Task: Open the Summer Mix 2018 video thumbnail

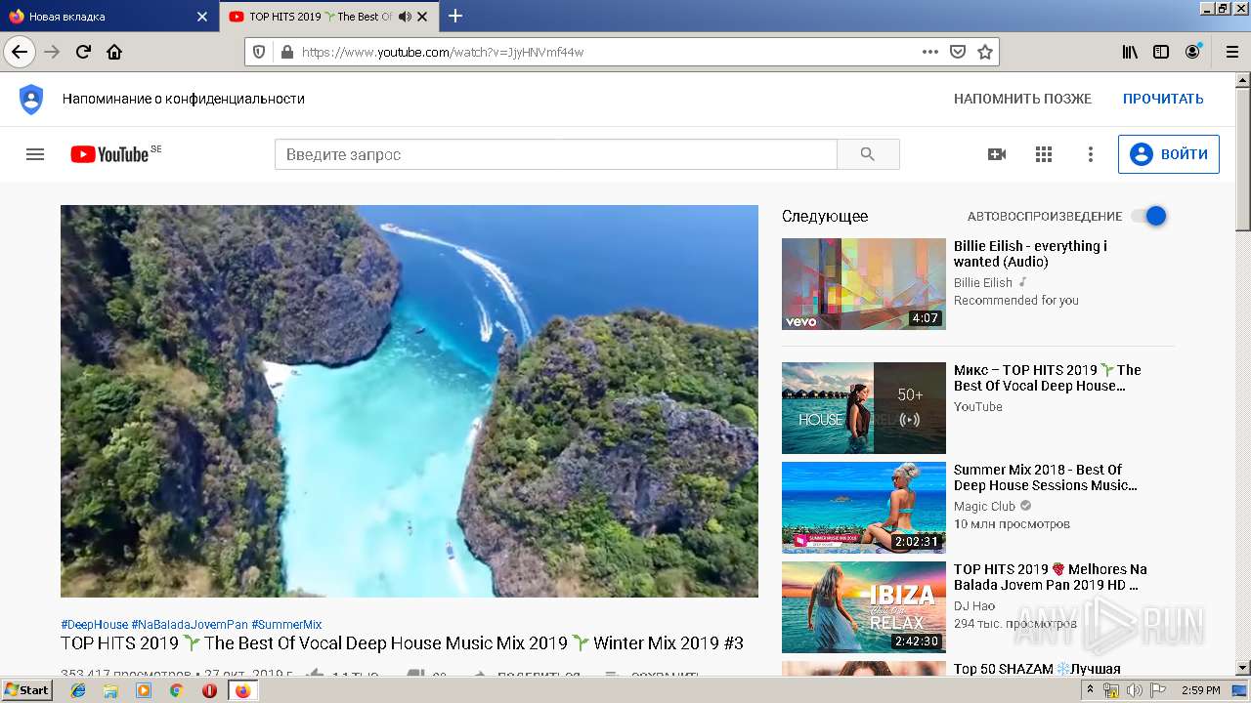Action: click(864, 508)
